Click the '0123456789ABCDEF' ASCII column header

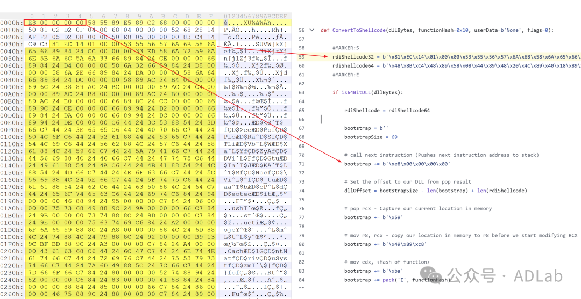point(256,16)
